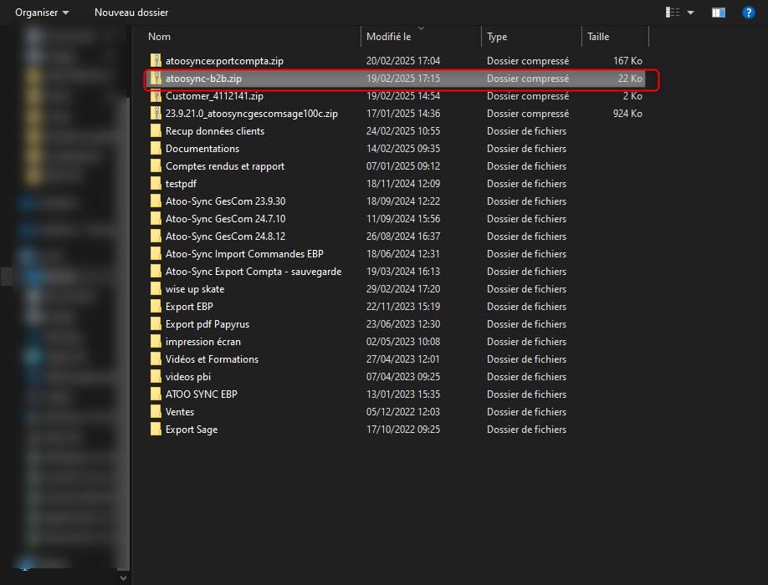The width and height of the screenshot is (768, 585).
Task: Select the ATOO SYNC EBP folder icon
Action: 156,394
